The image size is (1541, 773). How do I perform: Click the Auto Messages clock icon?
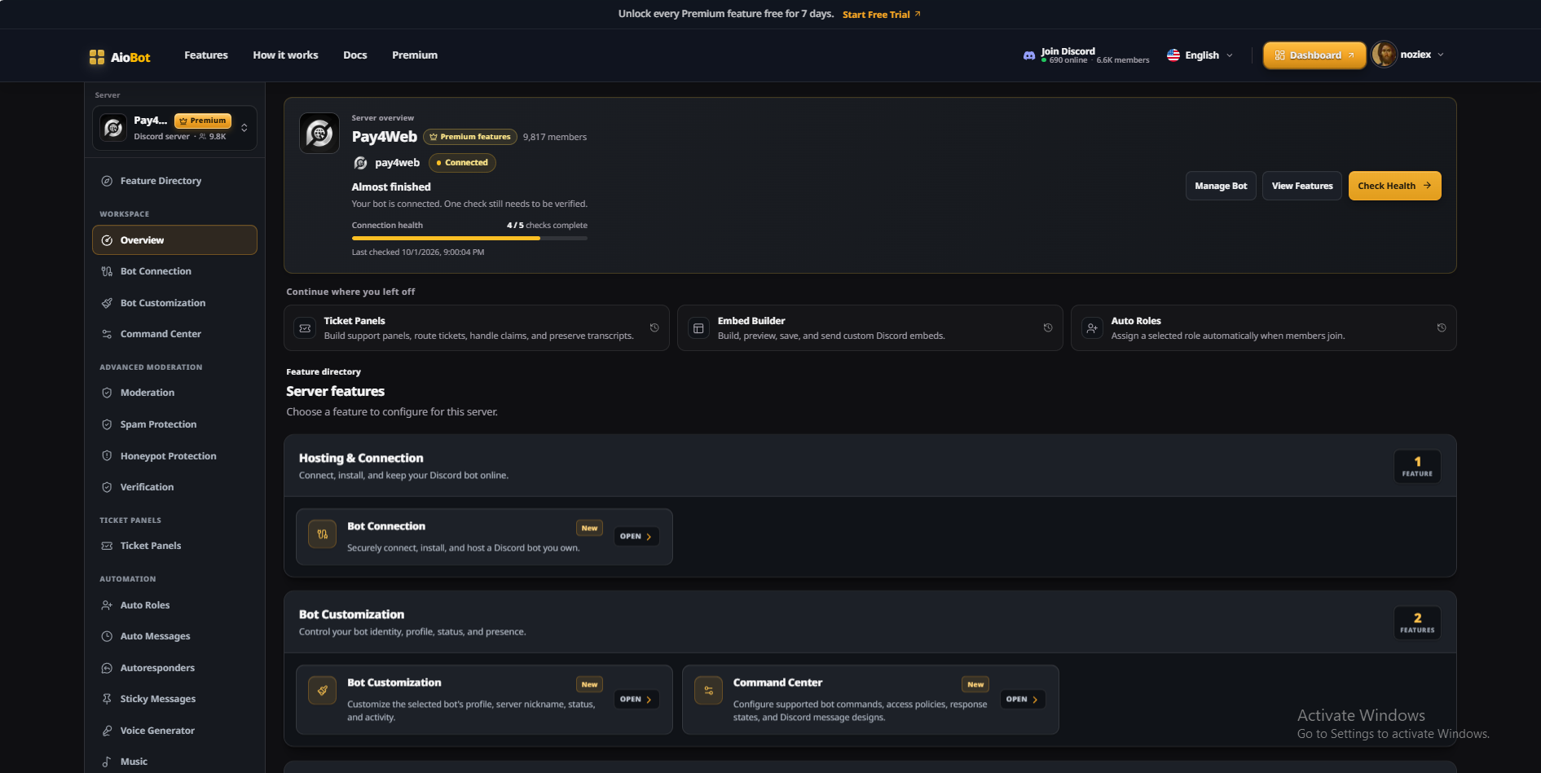[x=107, y=636]
